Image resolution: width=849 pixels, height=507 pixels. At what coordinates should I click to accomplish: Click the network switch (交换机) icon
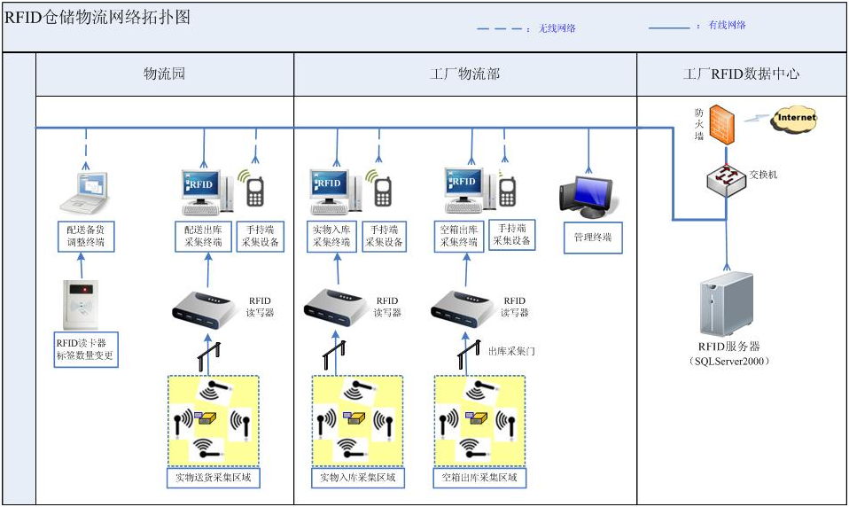[726, 179]
